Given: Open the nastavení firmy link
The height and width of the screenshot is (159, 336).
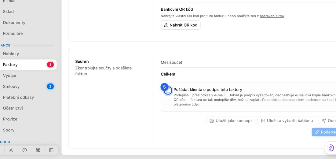Looking at the screenshot, I should (272, 16).
